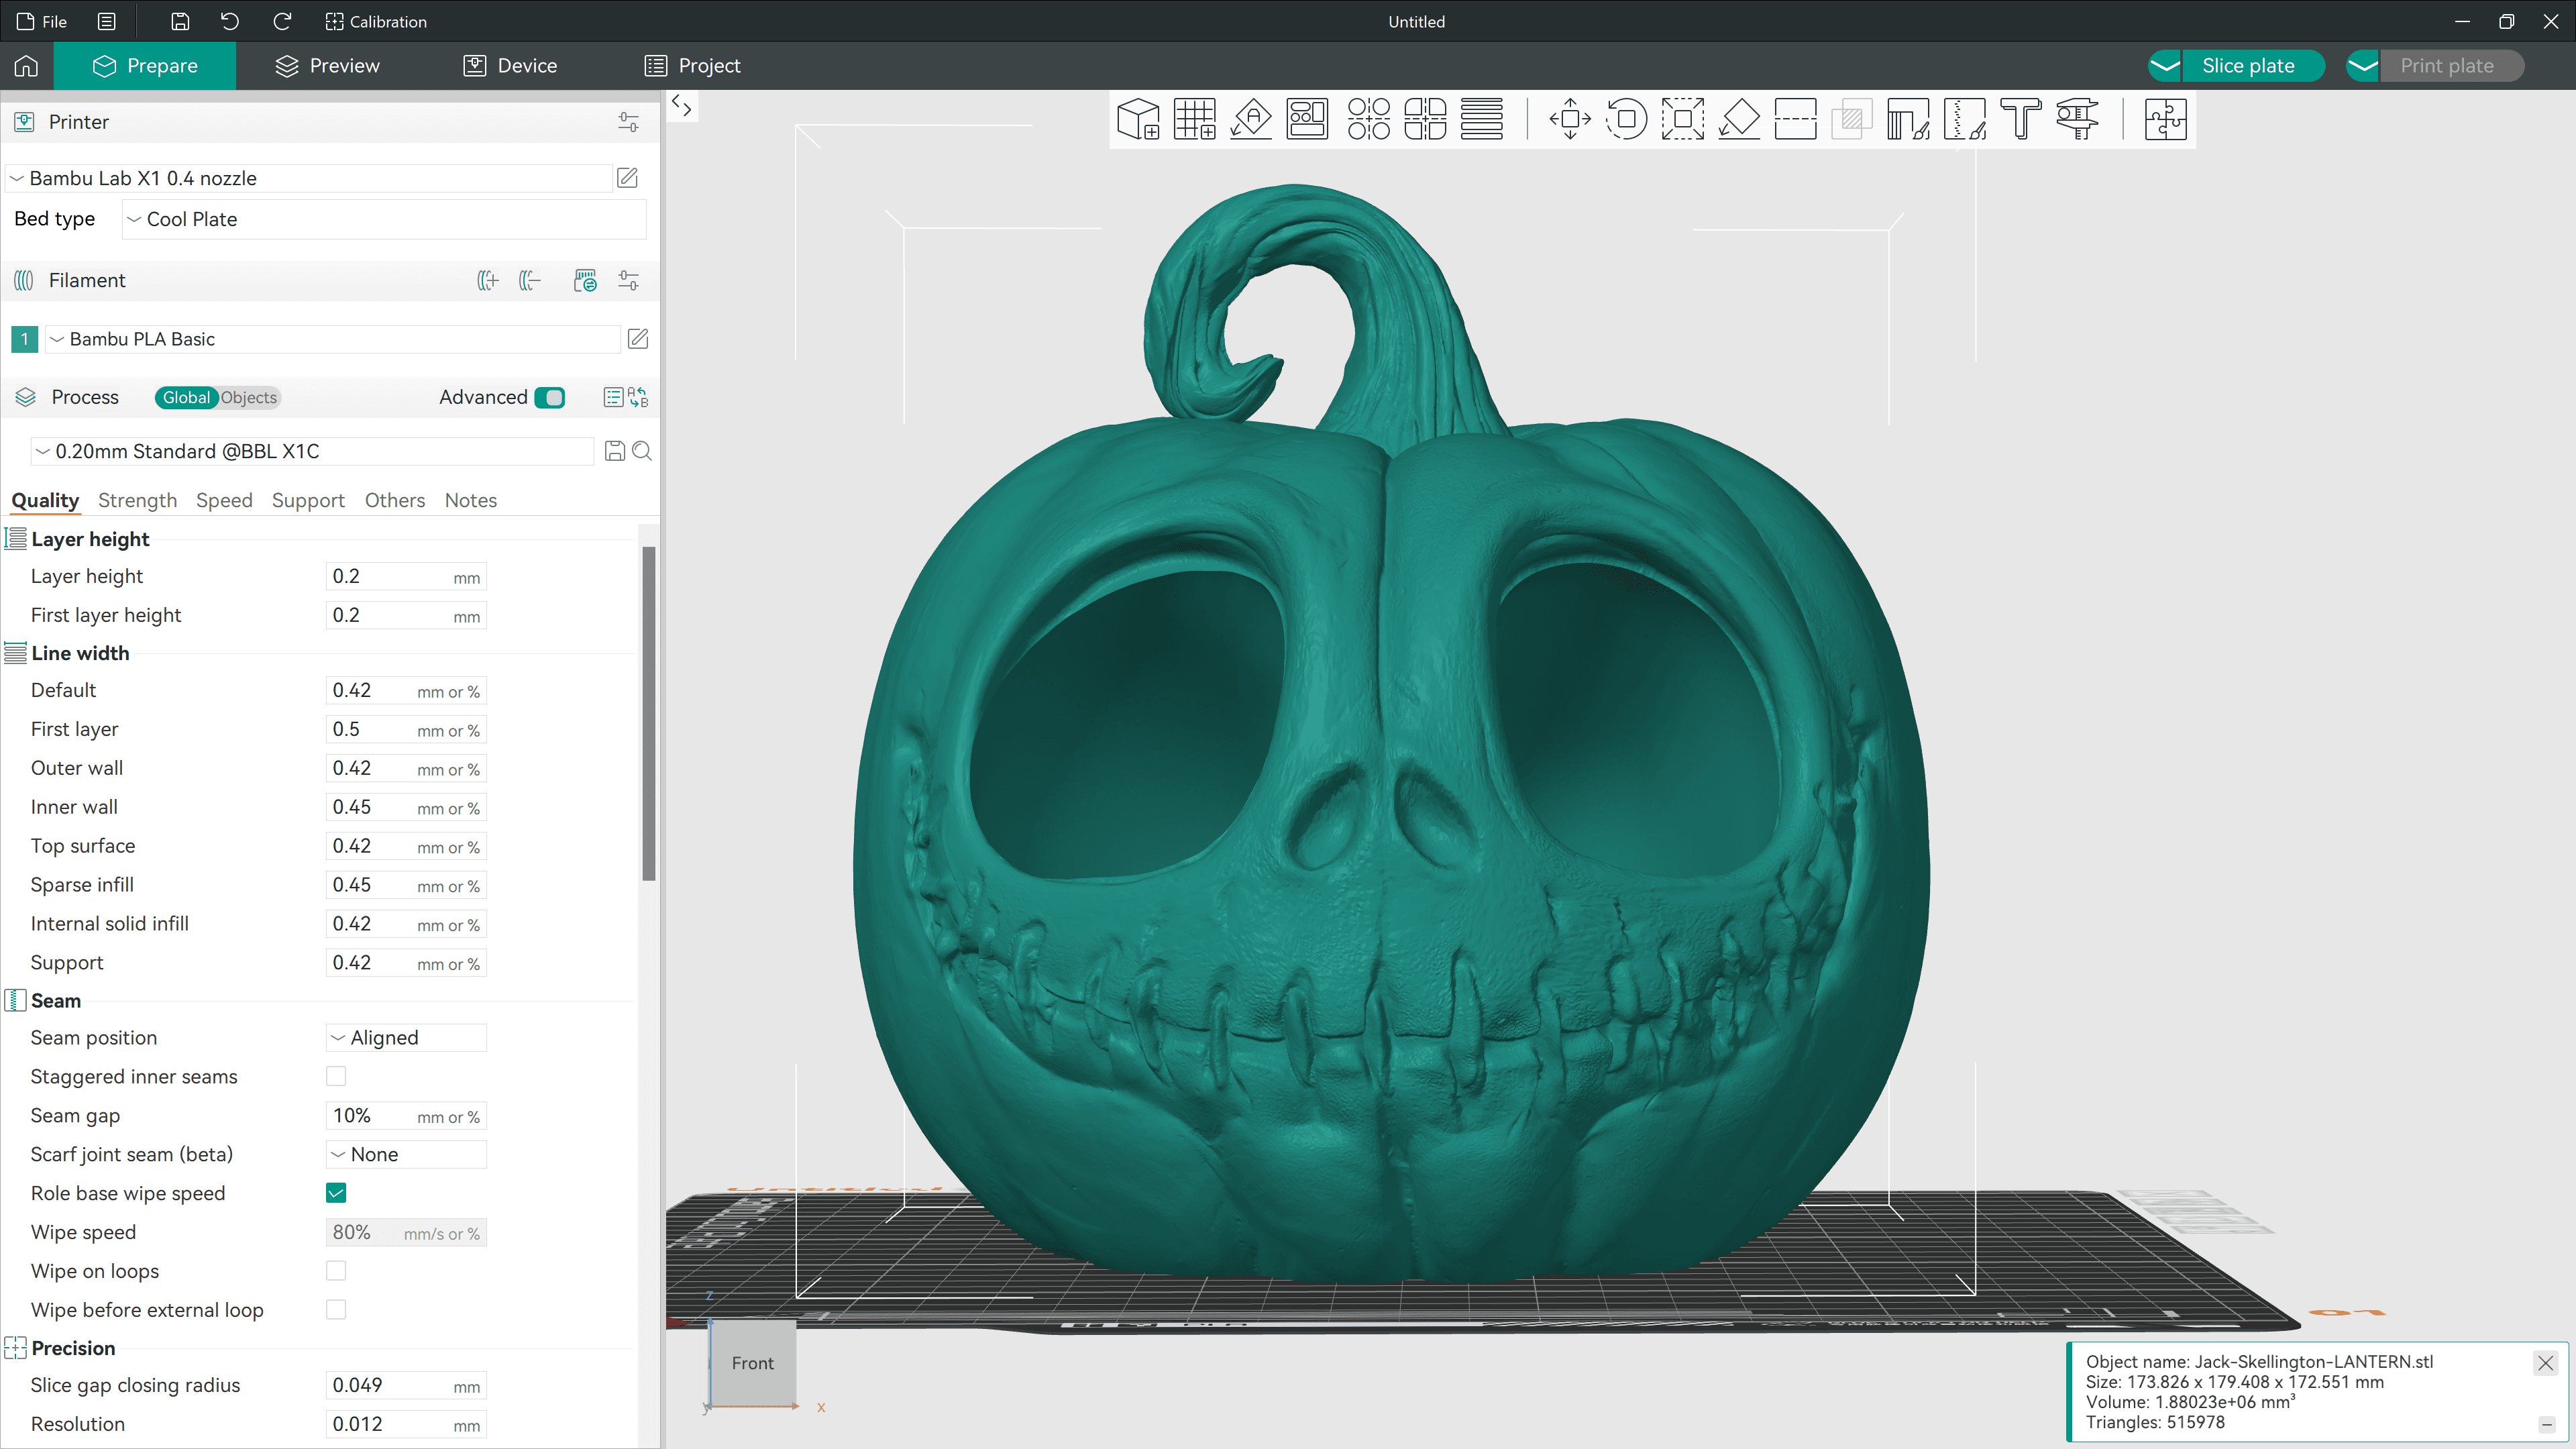Image resolution: width=2576 pixels, height=1449 pixels.
Task: Collapse the sidebar with the arrow icon
Action: pos(682,105)
